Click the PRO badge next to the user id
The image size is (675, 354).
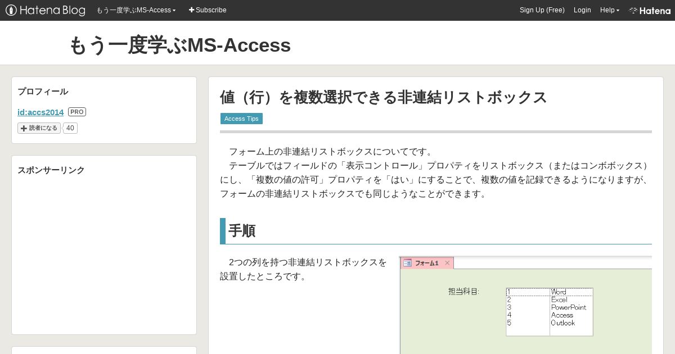pos(77,112)
